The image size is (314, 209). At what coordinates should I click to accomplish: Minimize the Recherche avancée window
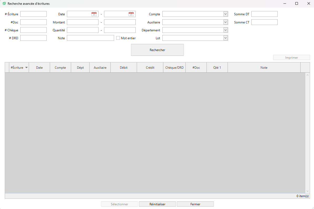click(285, 3)
